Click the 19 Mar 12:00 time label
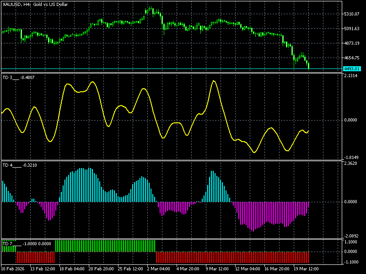Image resolution: width=366 pixels, height=274 pixels. pyautogui.click(x=306, y=269)
